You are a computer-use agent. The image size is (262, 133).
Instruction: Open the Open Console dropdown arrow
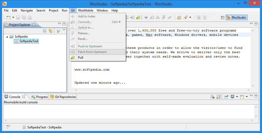247,97
